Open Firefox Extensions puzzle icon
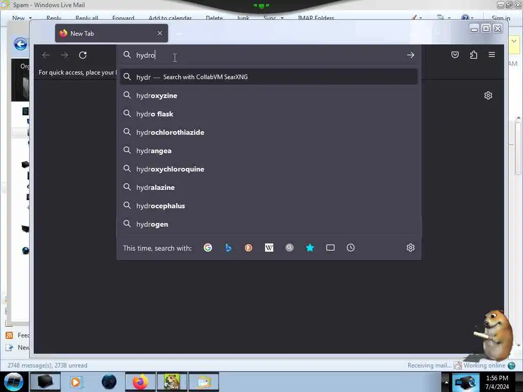Screen dimensions: 523x392 point(473,55)
